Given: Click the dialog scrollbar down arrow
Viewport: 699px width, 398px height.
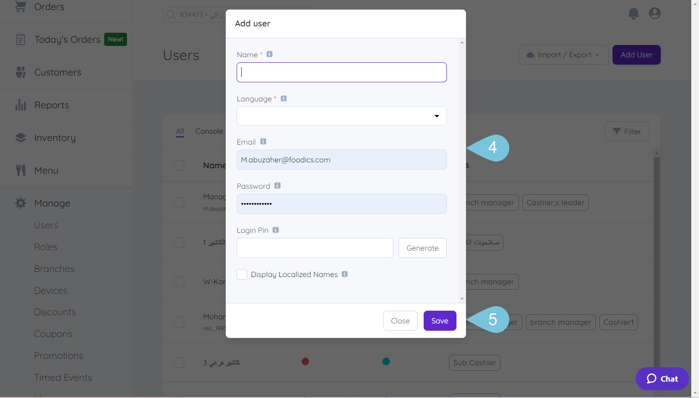Looking at the screenshot, I should (462, 299).
